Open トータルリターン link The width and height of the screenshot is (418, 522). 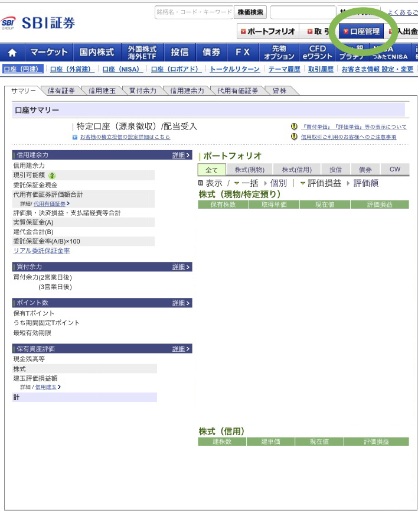(235, 69)
